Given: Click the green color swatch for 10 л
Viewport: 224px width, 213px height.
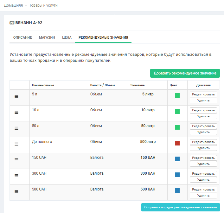Looking at the screenshot, I should (x=177, y=112).
